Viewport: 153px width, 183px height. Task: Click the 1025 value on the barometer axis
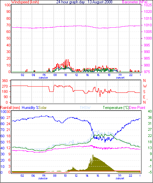coord(148,5)
